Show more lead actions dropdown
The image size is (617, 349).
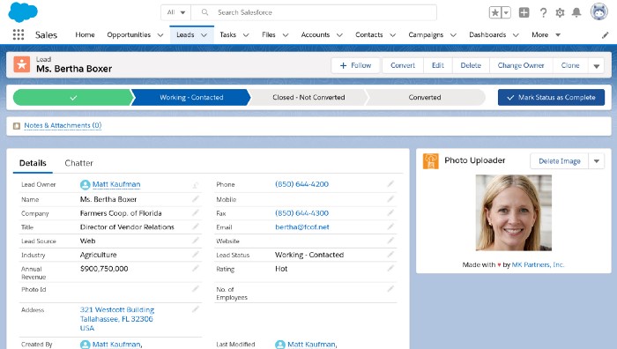click(596, 66)
